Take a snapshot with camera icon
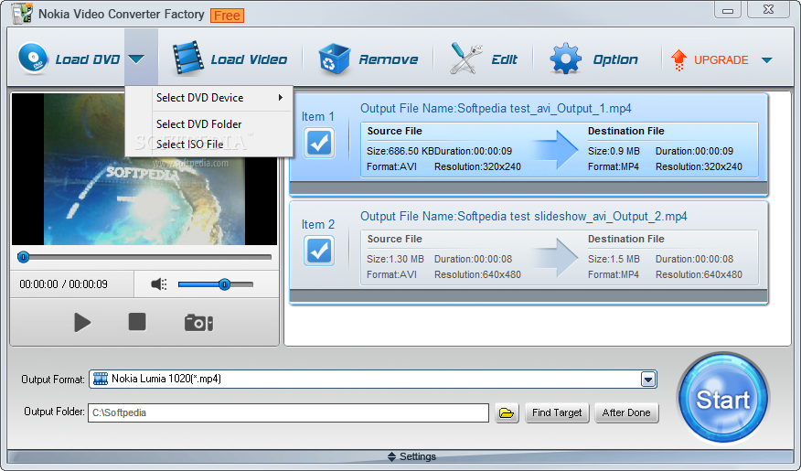The image size is (801, 471). click(x=198, y=323)
